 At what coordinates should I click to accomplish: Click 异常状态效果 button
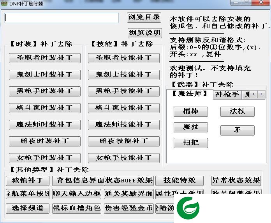[236, 181]
